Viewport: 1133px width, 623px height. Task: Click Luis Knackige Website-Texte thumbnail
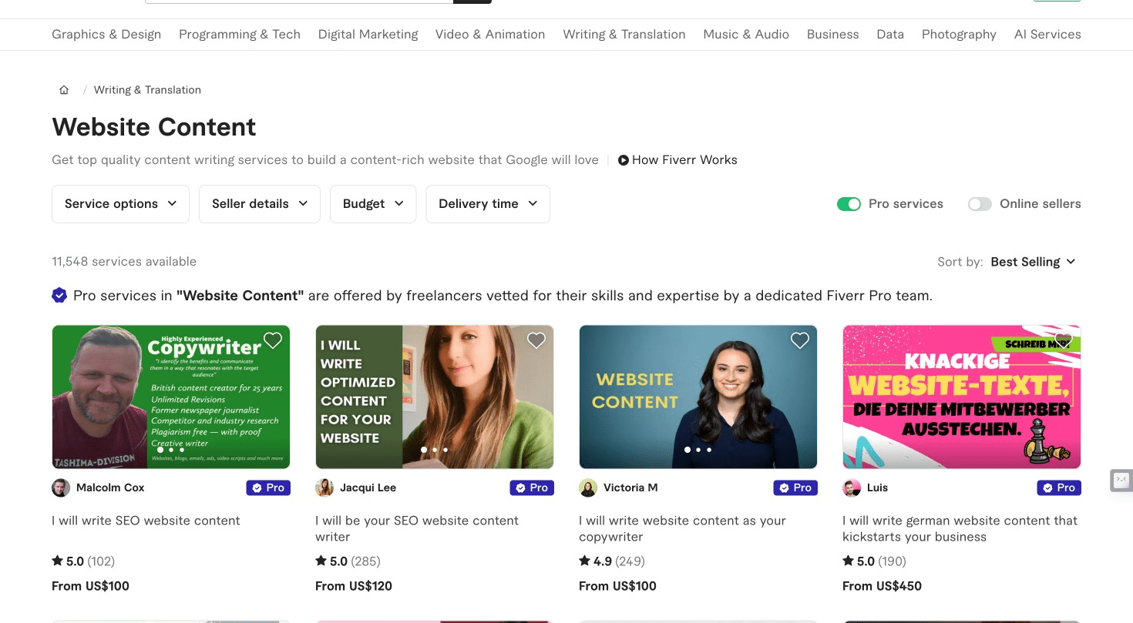click(962, 397)
